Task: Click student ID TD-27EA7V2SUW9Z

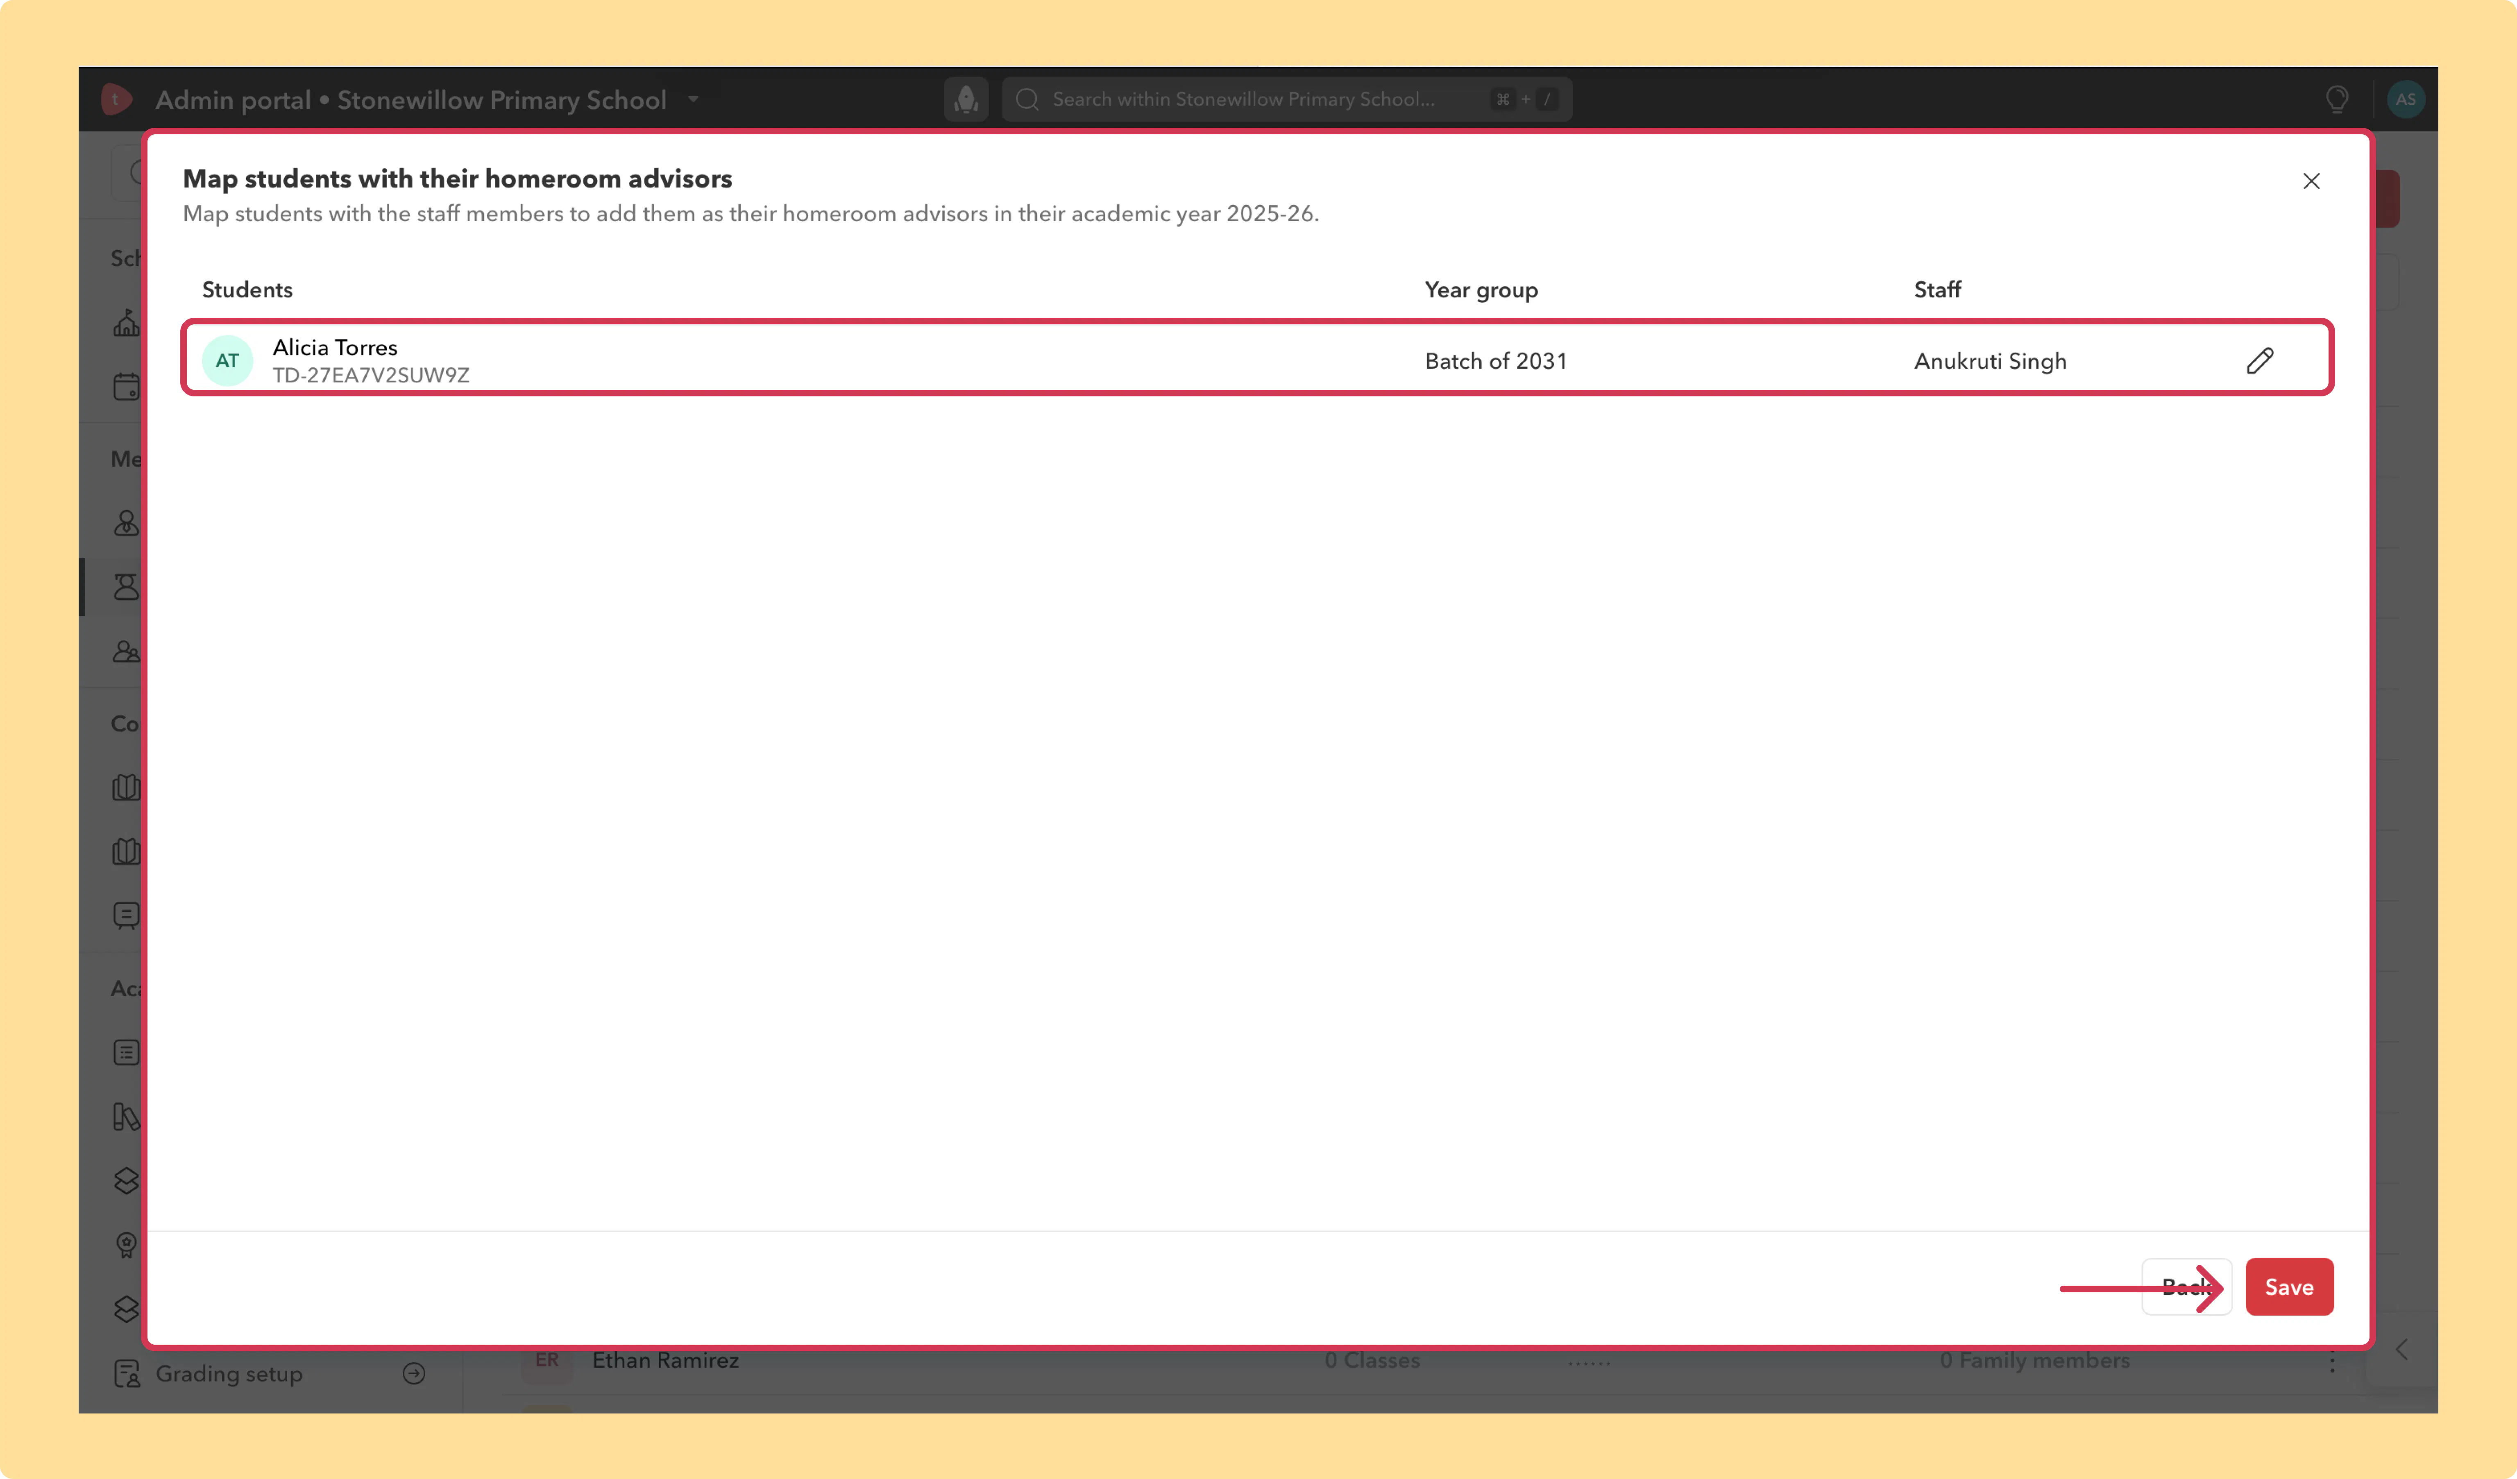Action: tap(371, 375)
